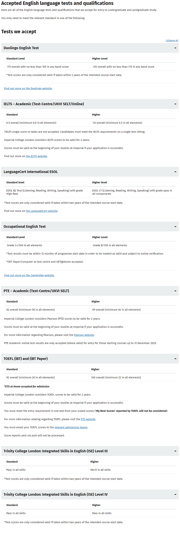Collapse the Duolingo English Test minus icon
This screenshot has width=180, height=534.
point(175,48)
